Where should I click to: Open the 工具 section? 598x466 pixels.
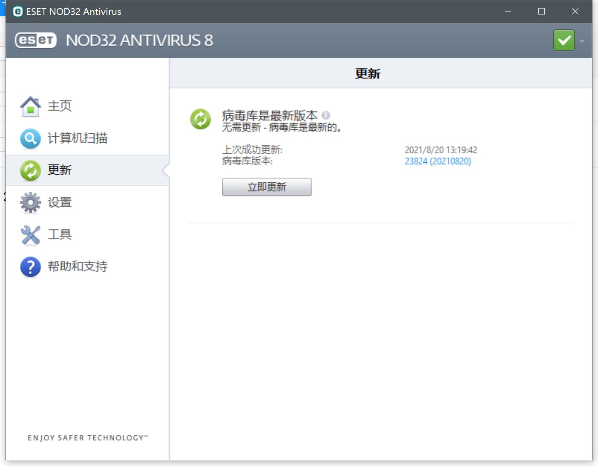click(x=59, y=234)
